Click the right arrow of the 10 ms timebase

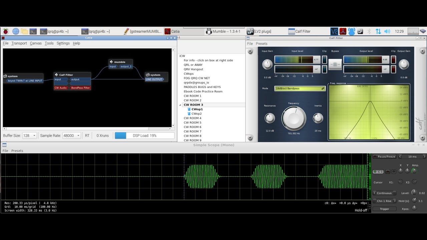(x=424, y=157)
